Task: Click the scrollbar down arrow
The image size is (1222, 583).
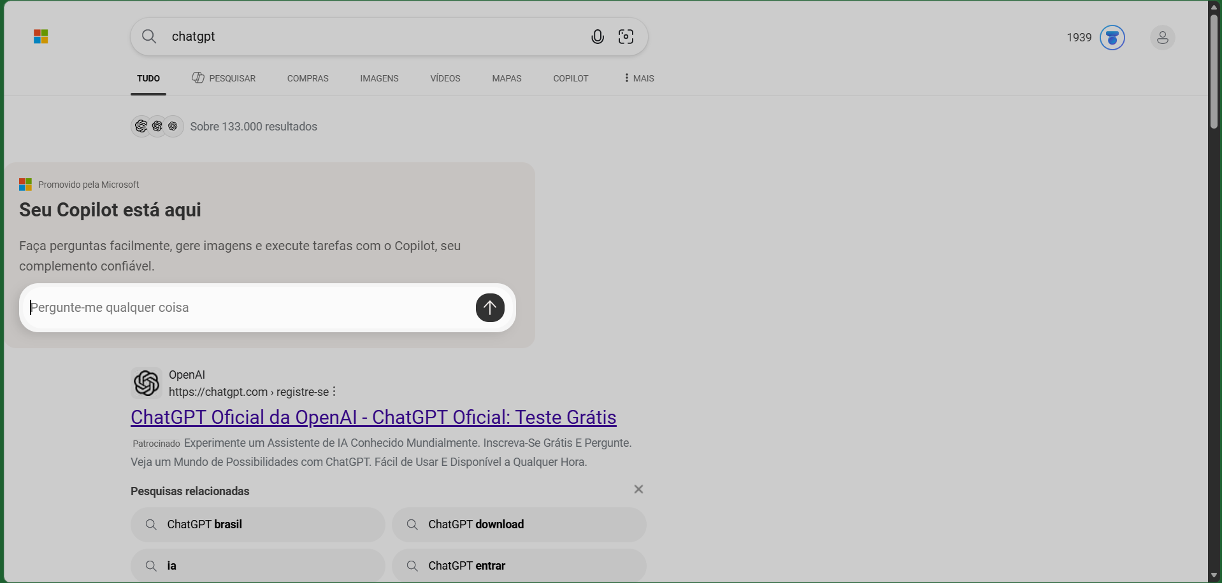Action: 1214,575
